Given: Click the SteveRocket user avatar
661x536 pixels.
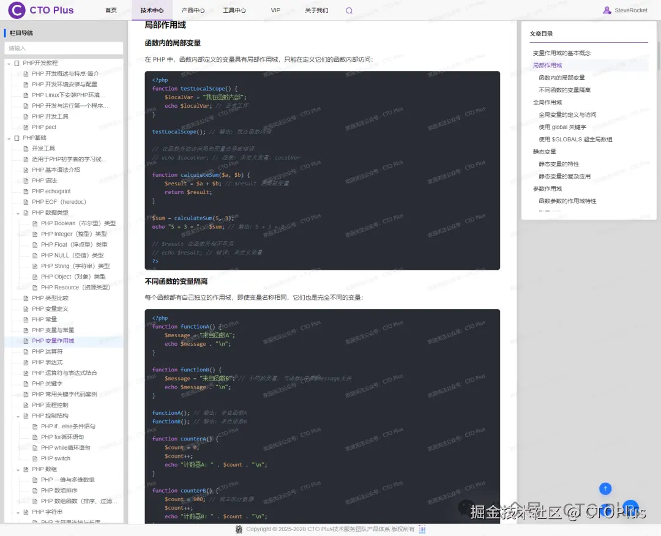Looking at the screenshot, I should coord(607,10).
